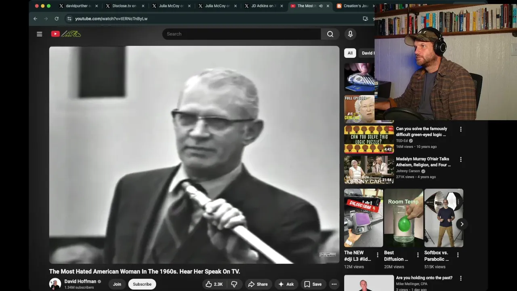Image resolution: width=517 pixels, height=291 pixels.
Task: Dislike the video
Action: (234, 284)
